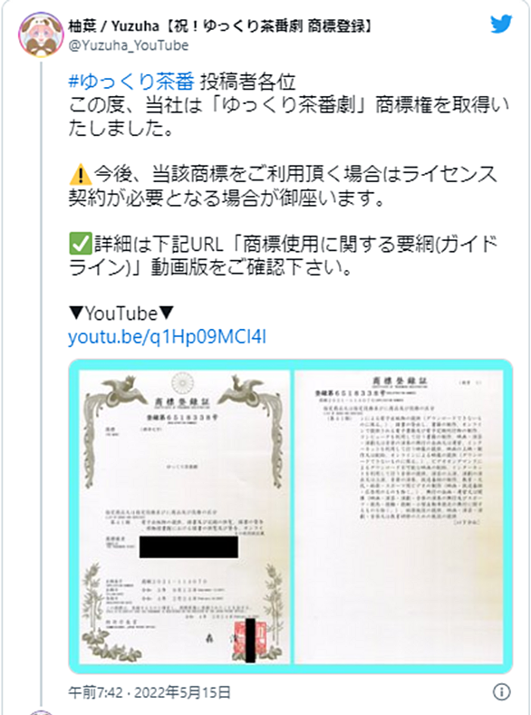531x715 pixels.
Task: Follow the youtu.be/q1Hp09MCI4I link
Action: 168,337
